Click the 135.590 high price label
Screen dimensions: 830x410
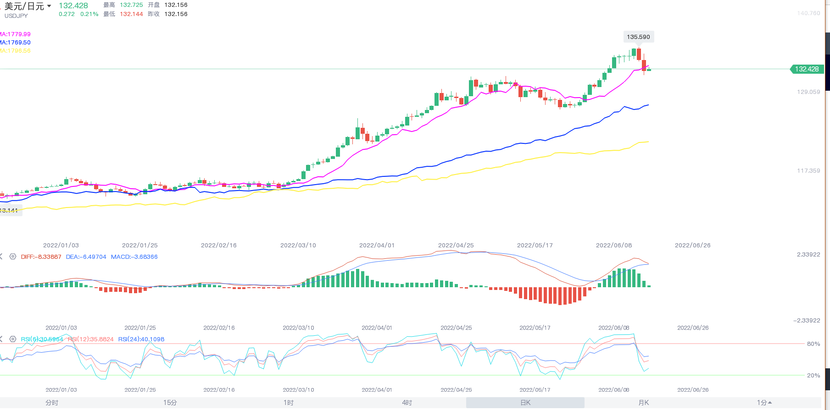[x=638, y=37]
